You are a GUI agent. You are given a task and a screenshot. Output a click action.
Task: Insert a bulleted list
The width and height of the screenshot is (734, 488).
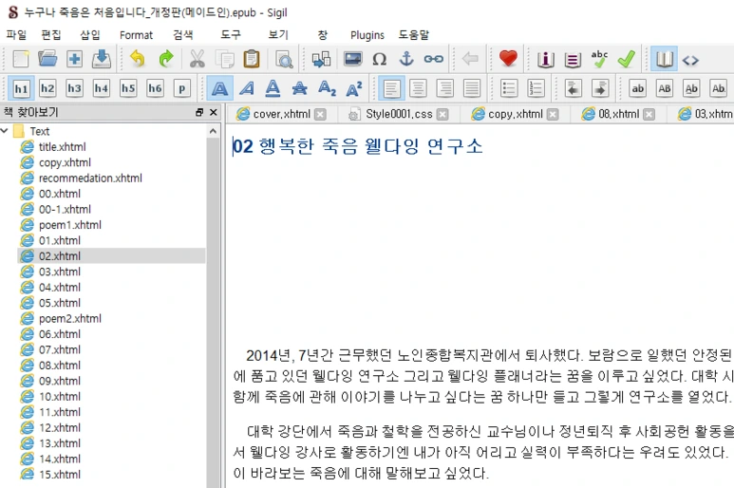tap(509, 88)
